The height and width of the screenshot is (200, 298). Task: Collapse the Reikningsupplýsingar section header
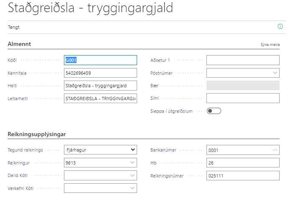(x=37, y=134)
